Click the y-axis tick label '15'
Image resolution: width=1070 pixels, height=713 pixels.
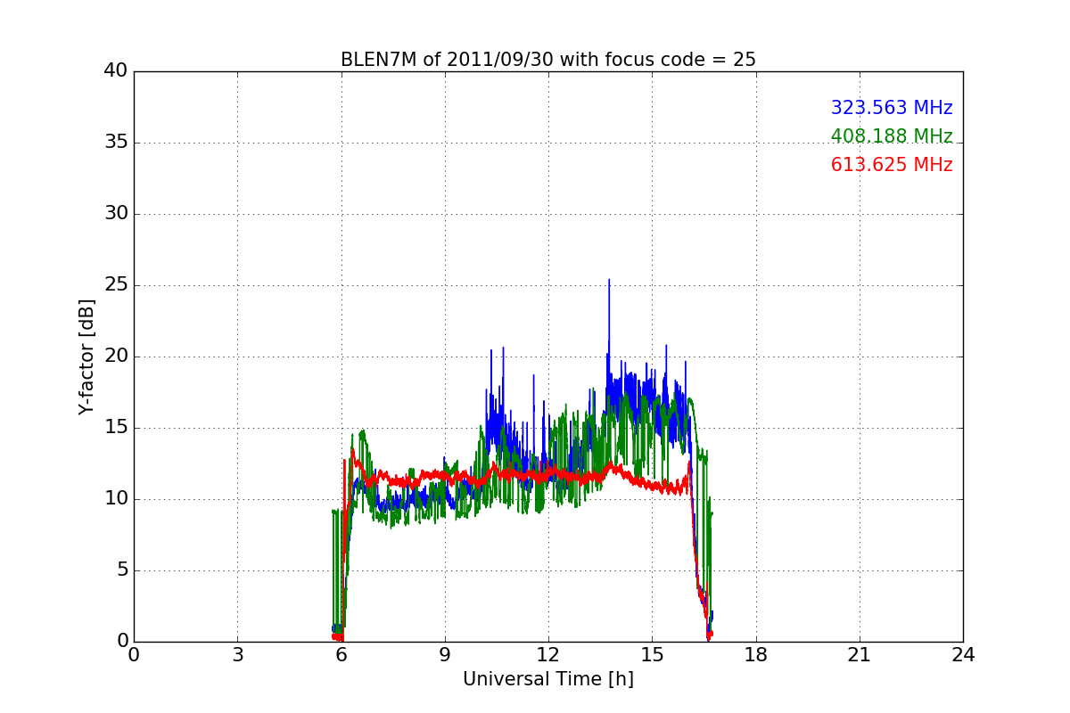tap(116, 428)
